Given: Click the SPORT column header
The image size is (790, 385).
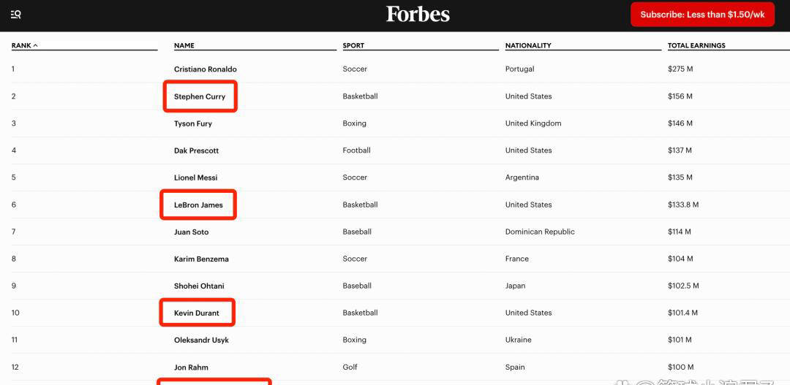Looking at the screenshot, I should coord(353,45).
